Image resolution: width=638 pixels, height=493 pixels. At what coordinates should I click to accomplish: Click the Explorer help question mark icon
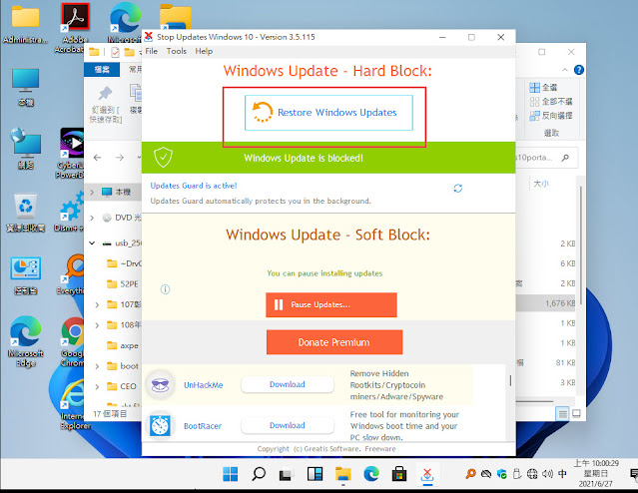pyautogui.click(x=579, y=70)
